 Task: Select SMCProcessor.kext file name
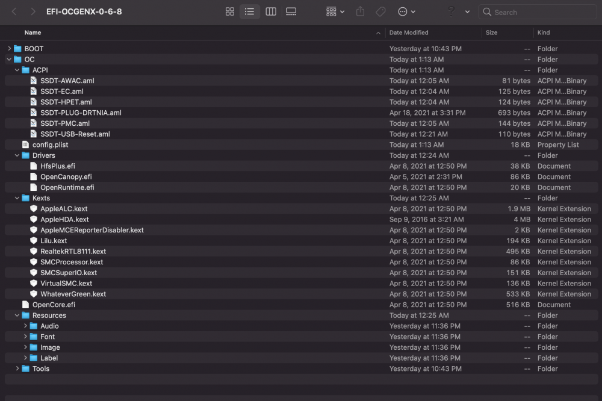72,262
